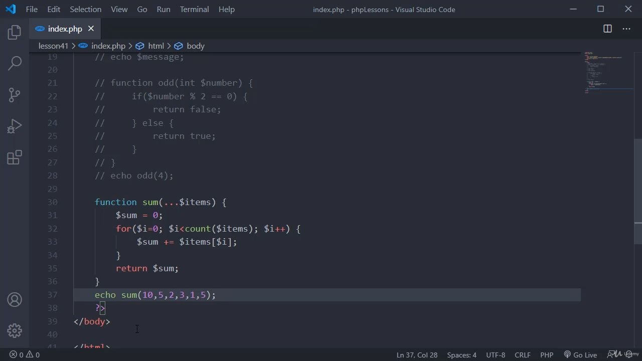Viewport: 642px width, 361px height.
Task: Click '$items' parameter on line 30
Action: (x=195, y=202)
